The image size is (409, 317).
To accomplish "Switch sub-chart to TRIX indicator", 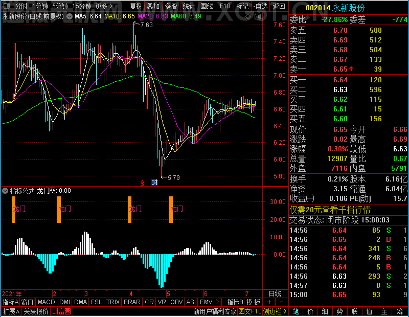I will (113, 302).
